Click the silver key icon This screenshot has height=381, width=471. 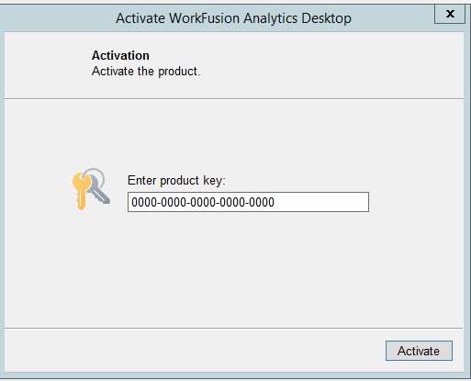click(99, 191)
